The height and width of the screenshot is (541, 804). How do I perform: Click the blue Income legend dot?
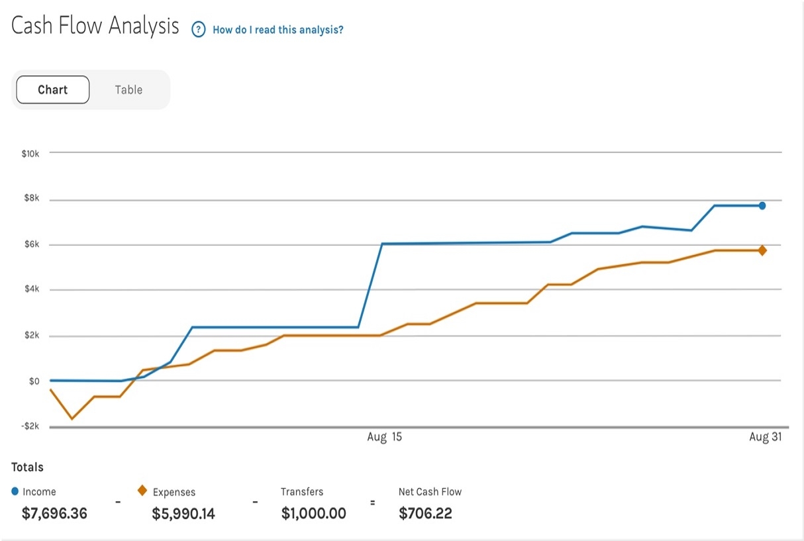tap(15, 491)
